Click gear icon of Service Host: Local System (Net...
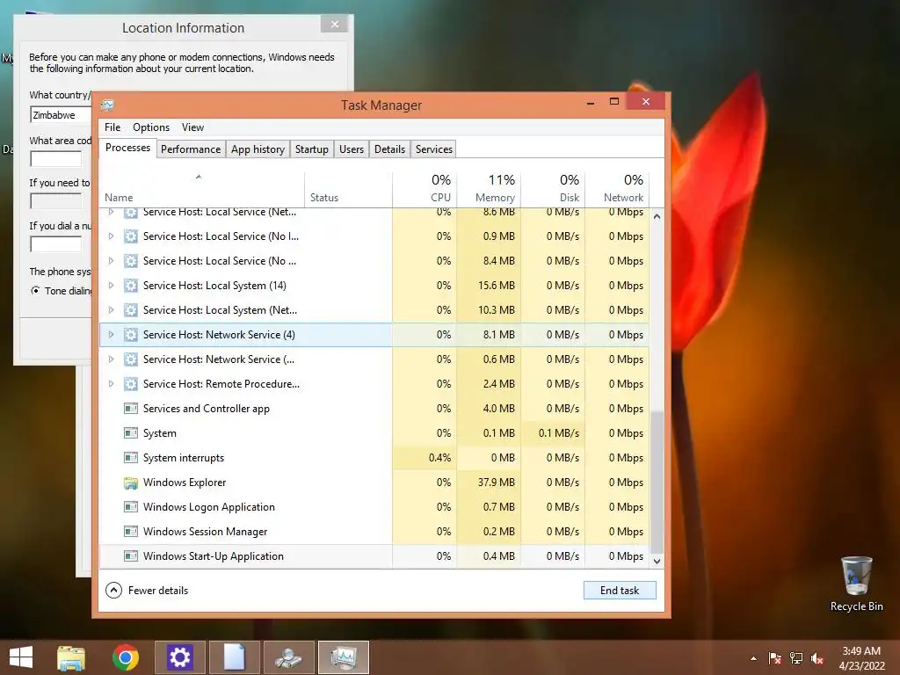 click(131, 310)
